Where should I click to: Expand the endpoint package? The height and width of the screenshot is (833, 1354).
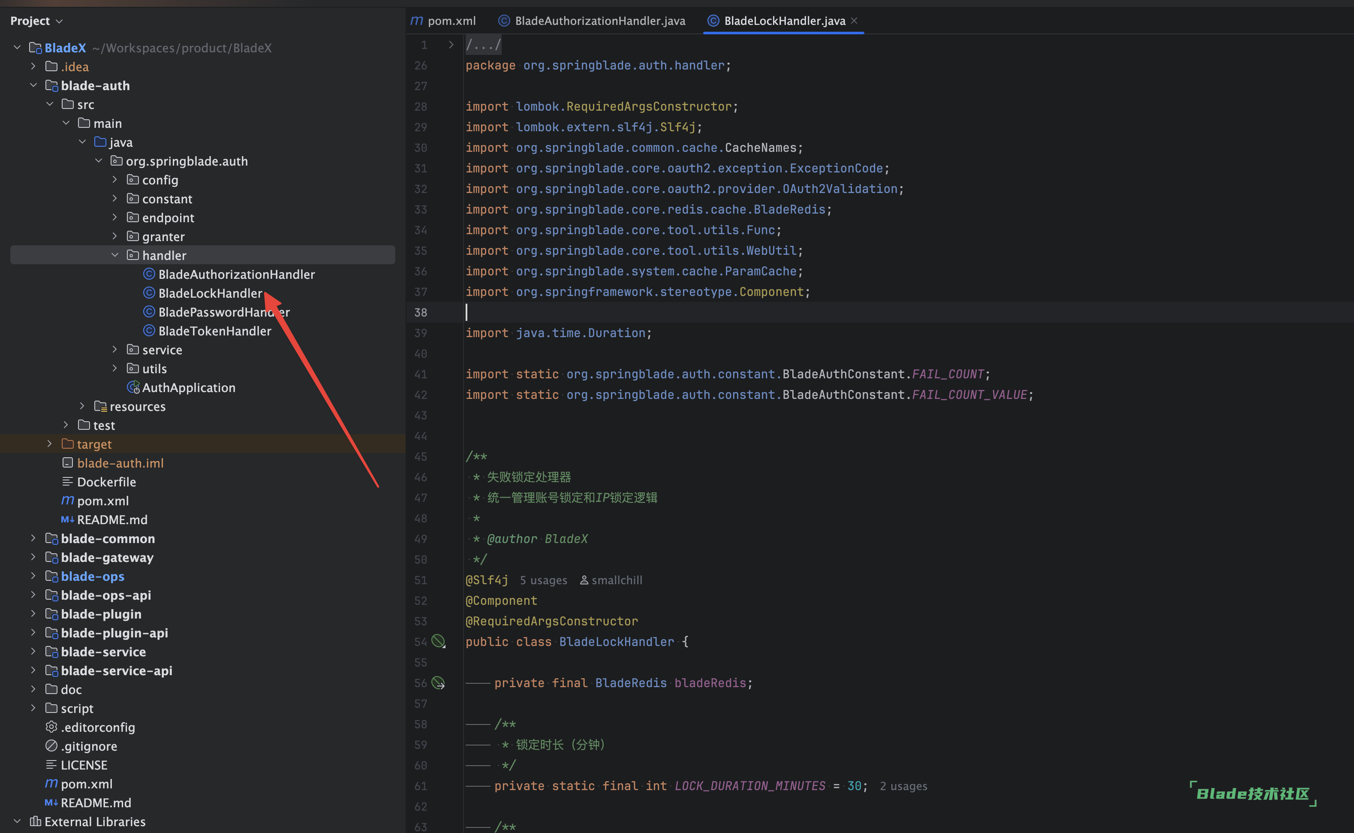[114, 217]
